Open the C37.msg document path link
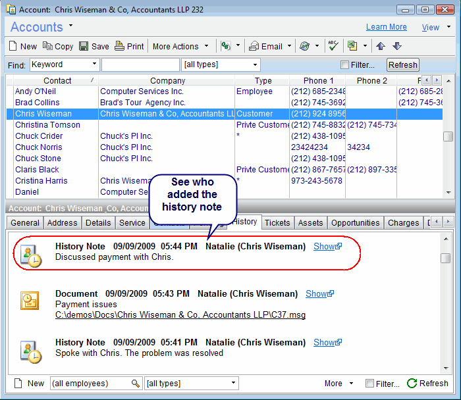 [180, 315]
